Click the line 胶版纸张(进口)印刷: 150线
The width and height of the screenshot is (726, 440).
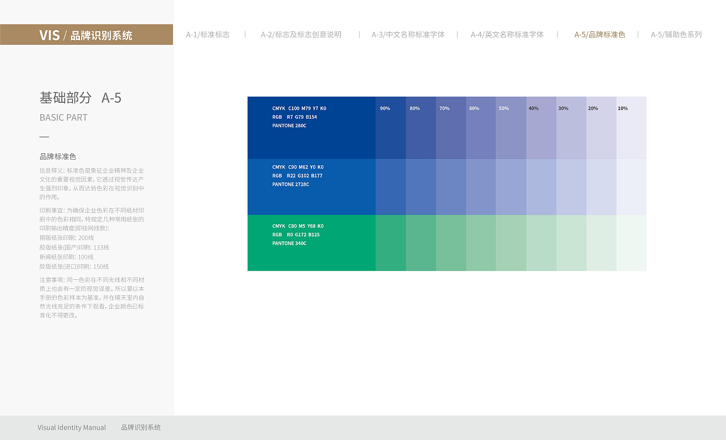pos(74,266)
